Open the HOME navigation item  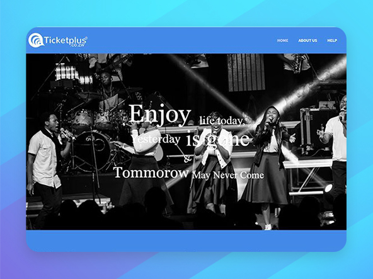click(x=282, y=40)
